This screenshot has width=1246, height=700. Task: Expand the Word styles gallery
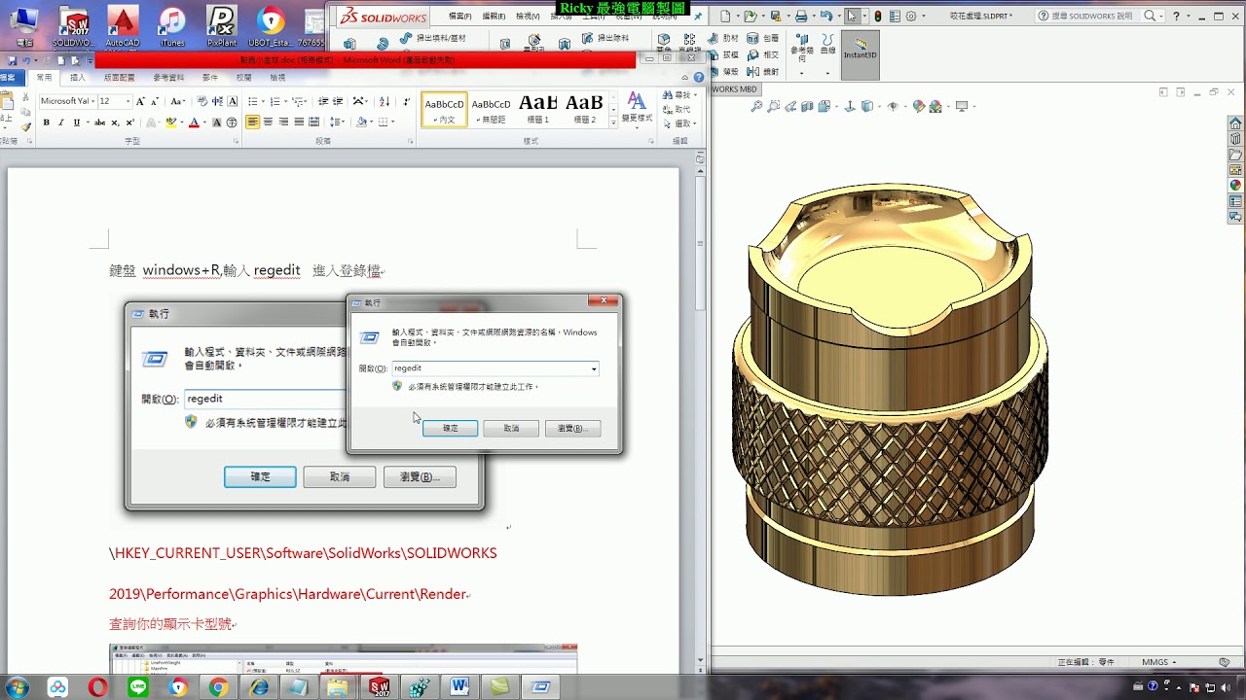pyautogui.click(x=613, y=122)
